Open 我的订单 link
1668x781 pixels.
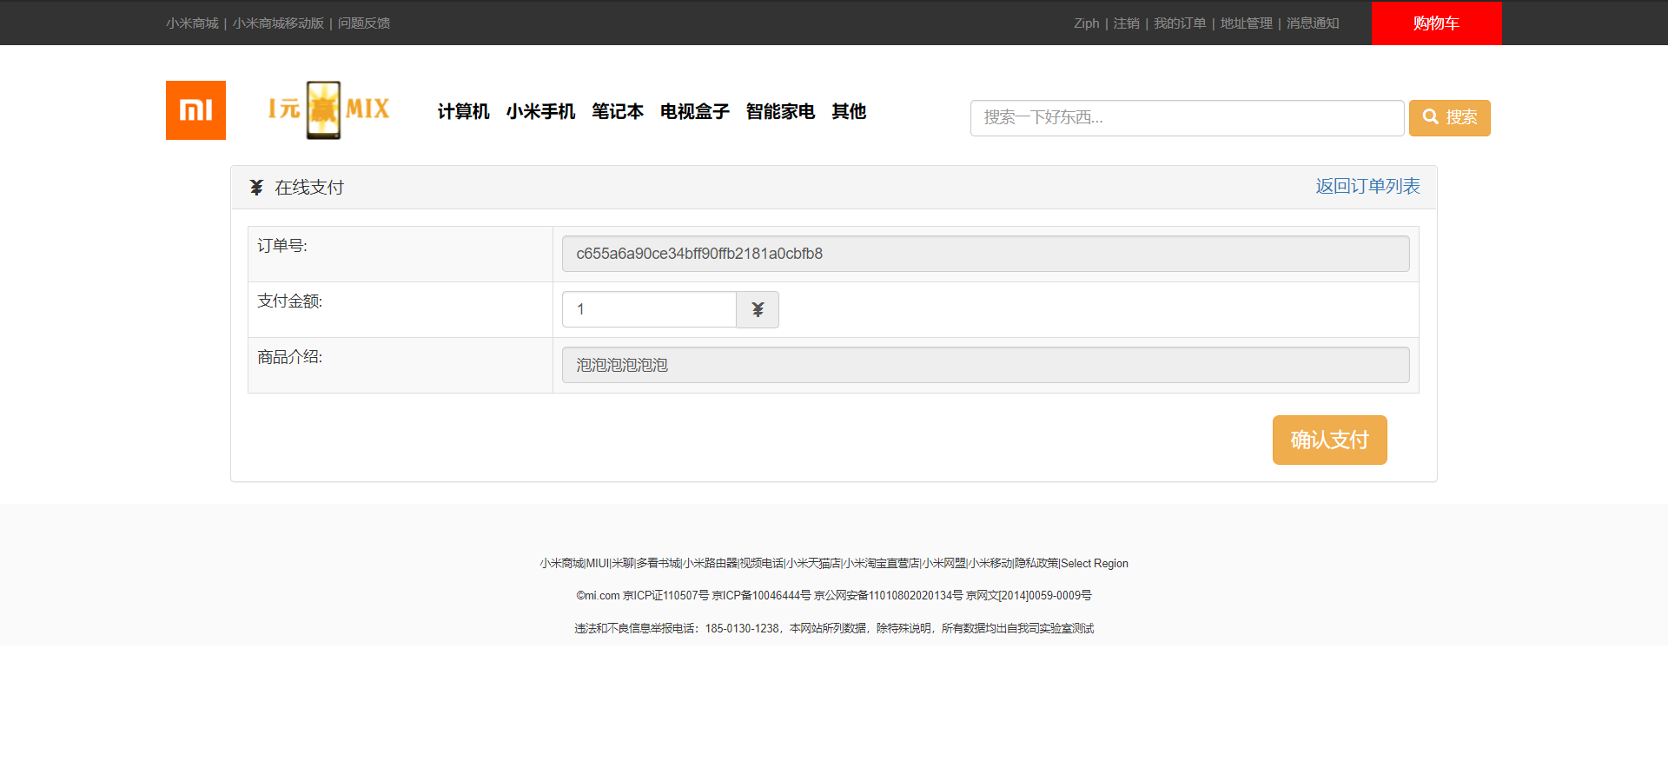tap(1180, 23)
